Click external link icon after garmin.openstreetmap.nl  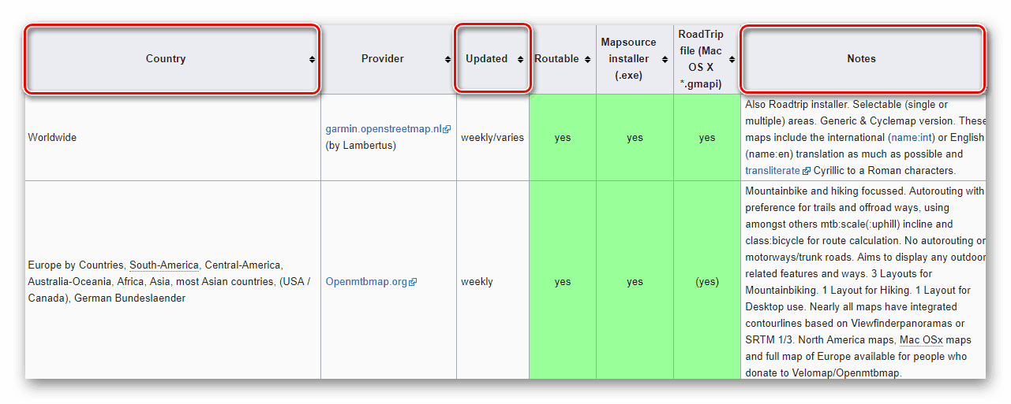(447, 129)
